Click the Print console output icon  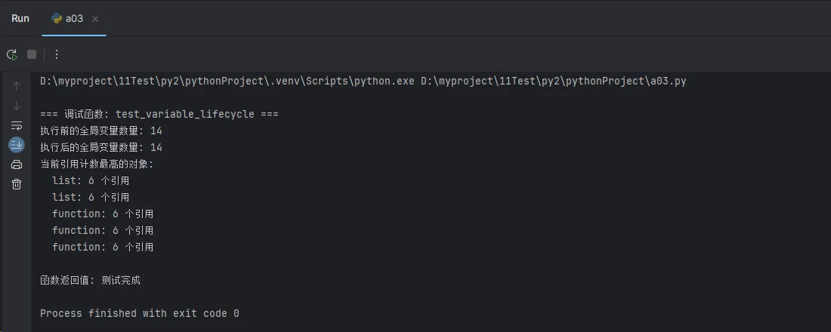[x=17, y=164]
